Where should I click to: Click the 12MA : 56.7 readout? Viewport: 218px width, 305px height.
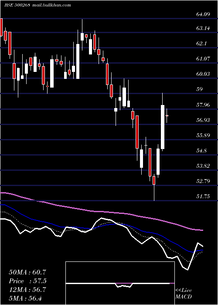point(27,290)
